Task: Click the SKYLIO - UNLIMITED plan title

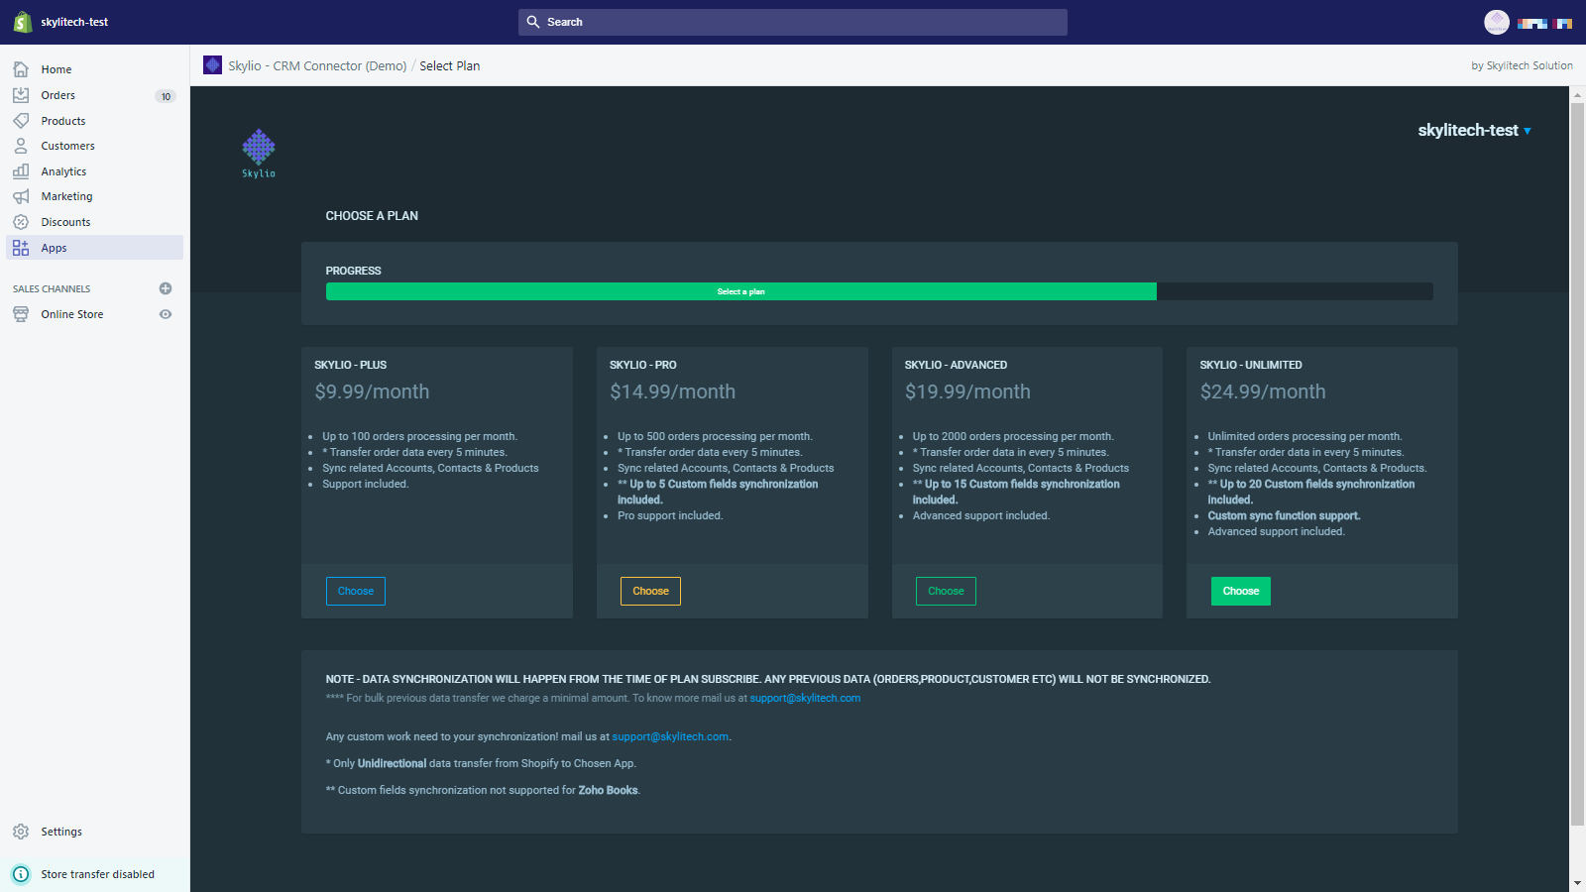Action: pyautogui.click(x=1251, y=365)
